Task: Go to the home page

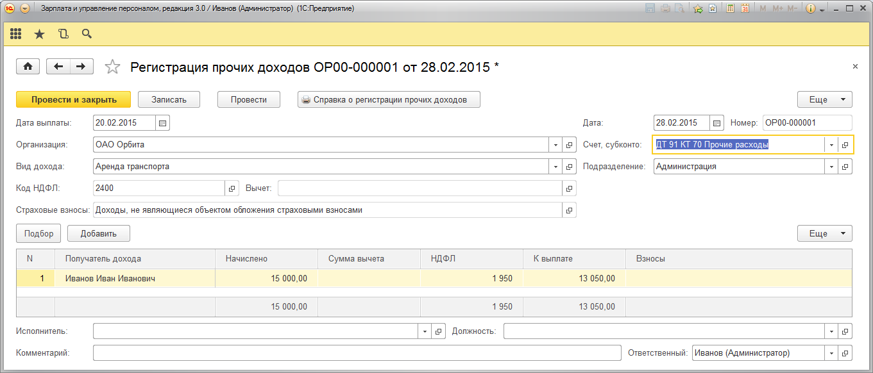Action: [28, 67]
